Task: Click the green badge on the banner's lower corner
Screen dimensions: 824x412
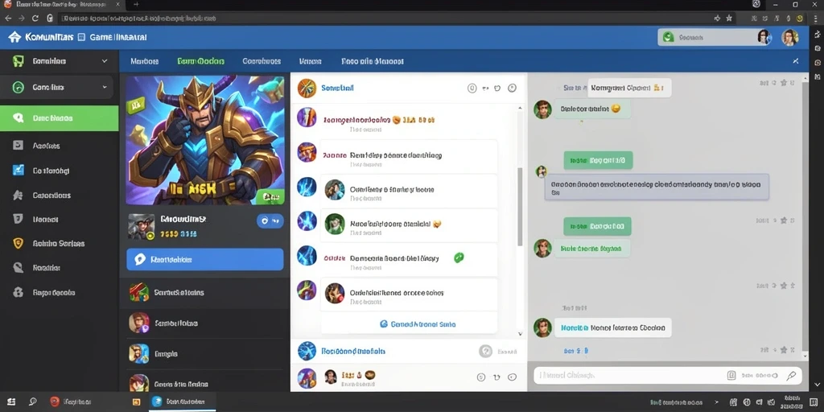Action: (271, 196)
